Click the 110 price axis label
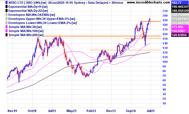The height and width of the screenshot is (114, 189). pos(165,57)
